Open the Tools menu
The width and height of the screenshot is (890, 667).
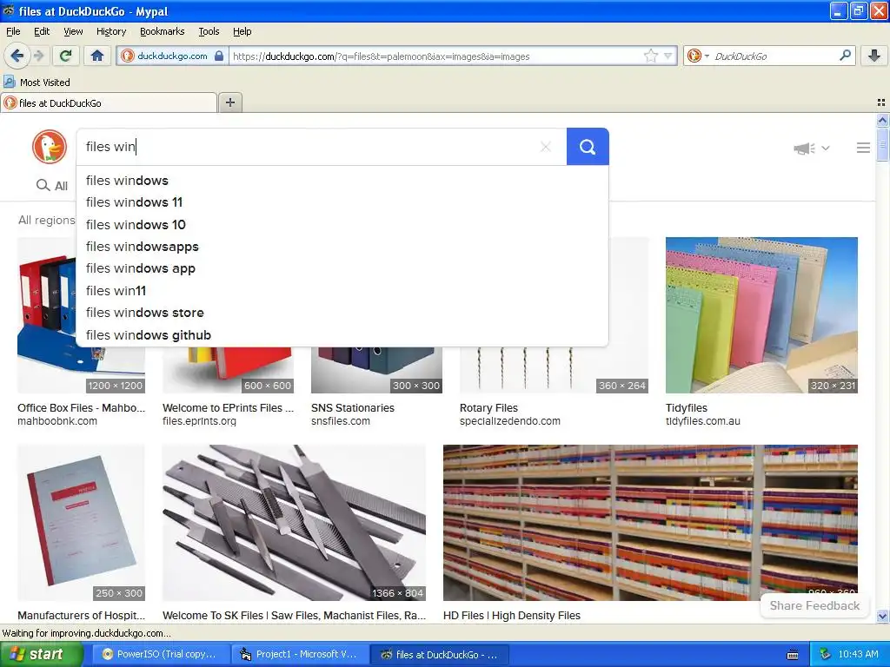(209, 31)
